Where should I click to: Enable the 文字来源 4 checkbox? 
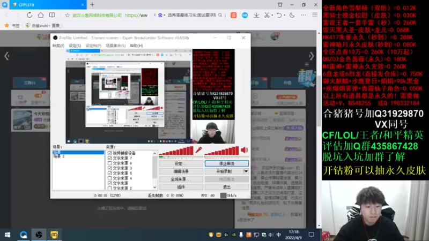(110, 178)
